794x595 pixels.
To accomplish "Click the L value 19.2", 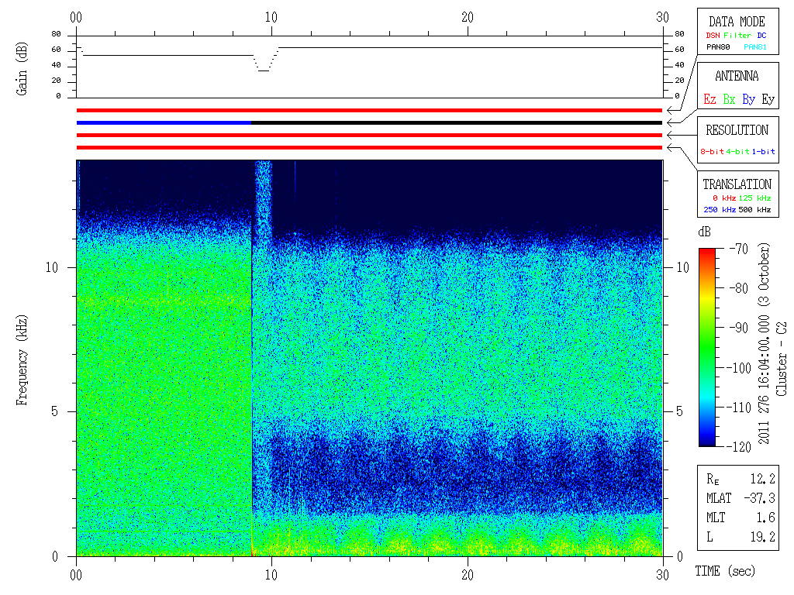I will (763, 537).
